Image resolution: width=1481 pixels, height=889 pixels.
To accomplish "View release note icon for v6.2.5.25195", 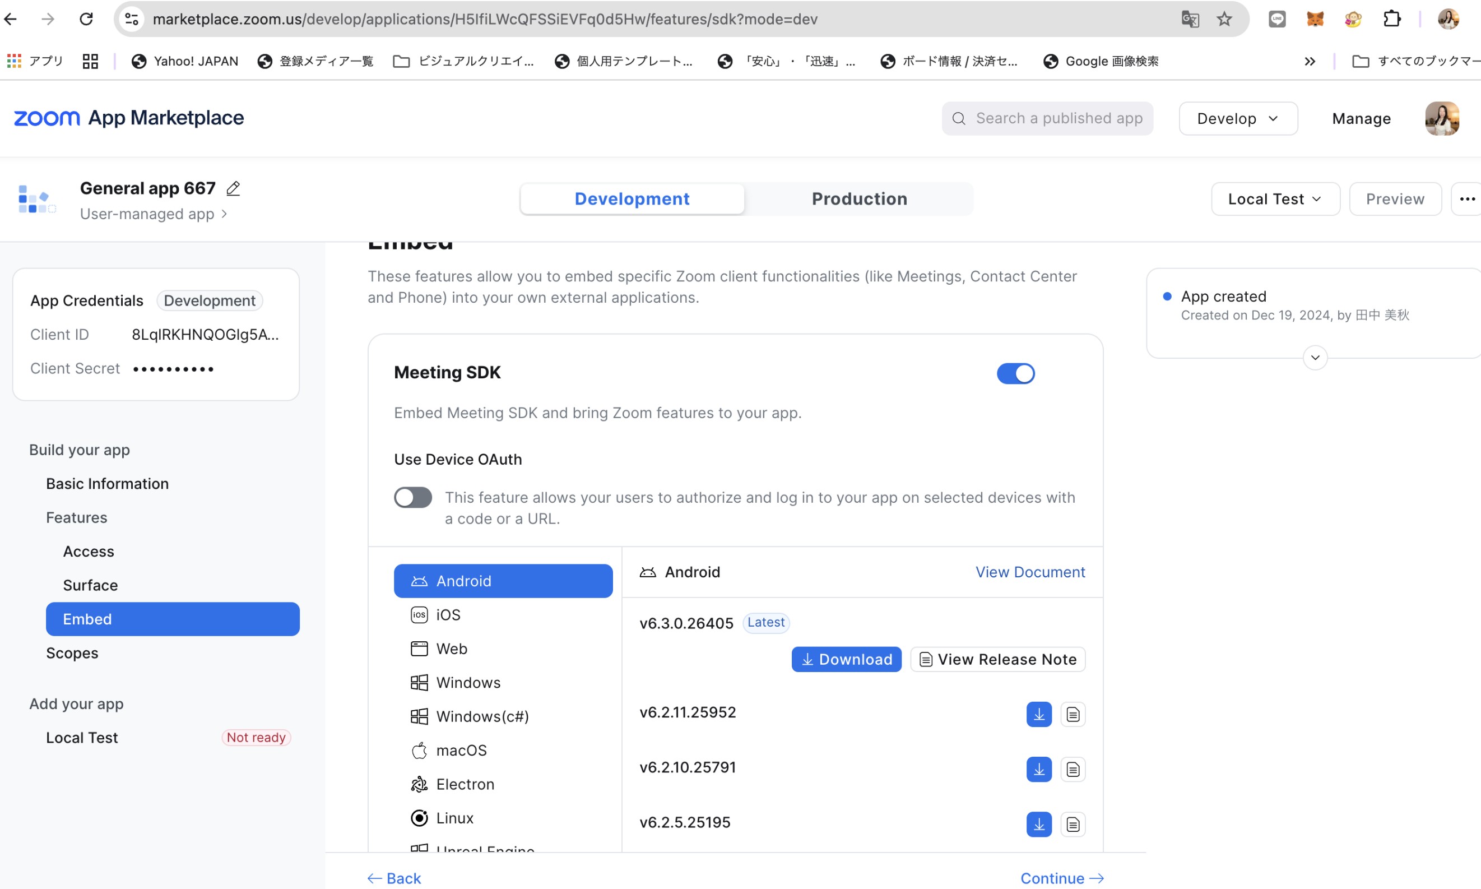I will tap(1073, 825).
